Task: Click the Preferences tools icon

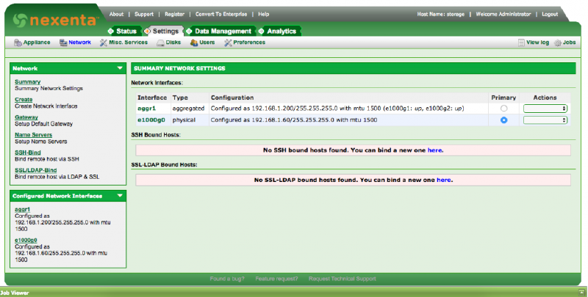Action: 228,43
